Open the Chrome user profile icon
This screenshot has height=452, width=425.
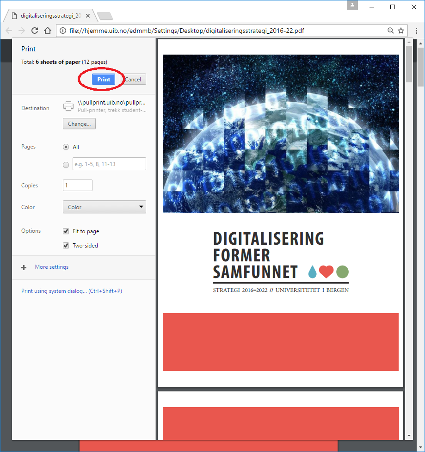(353, 6)
